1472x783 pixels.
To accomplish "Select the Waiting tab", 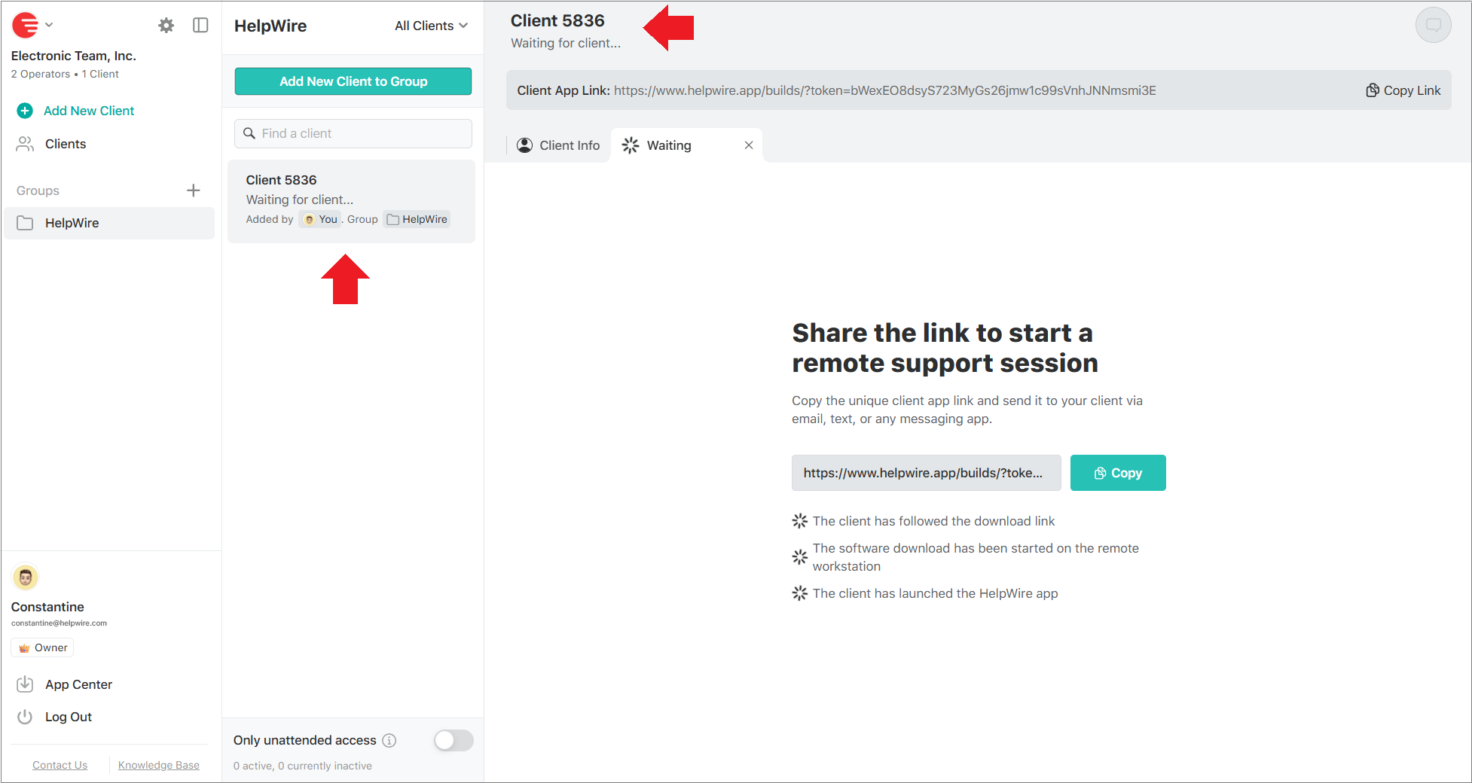I will [668, 145].
